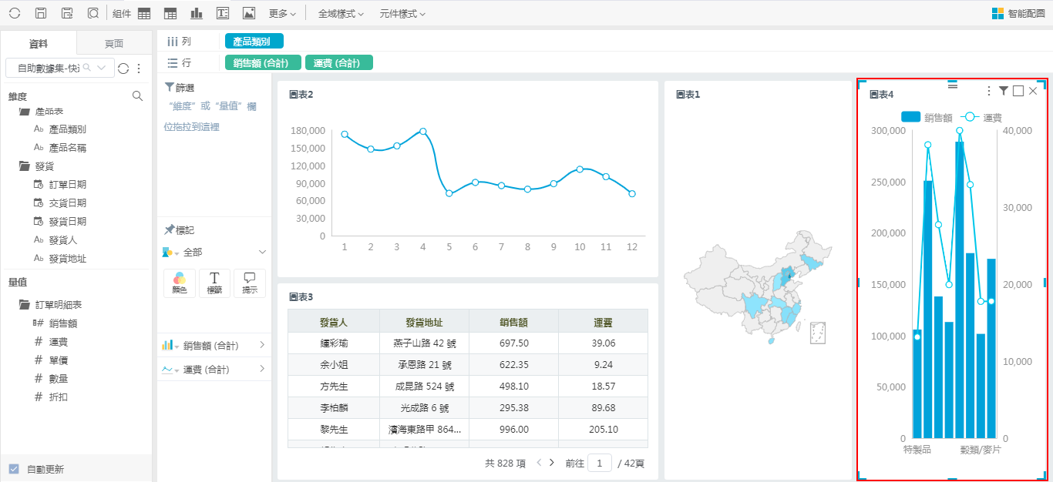Open the 標籤 mark settings
This screenshot has height=482, width=1053.
tap(214, 283)
